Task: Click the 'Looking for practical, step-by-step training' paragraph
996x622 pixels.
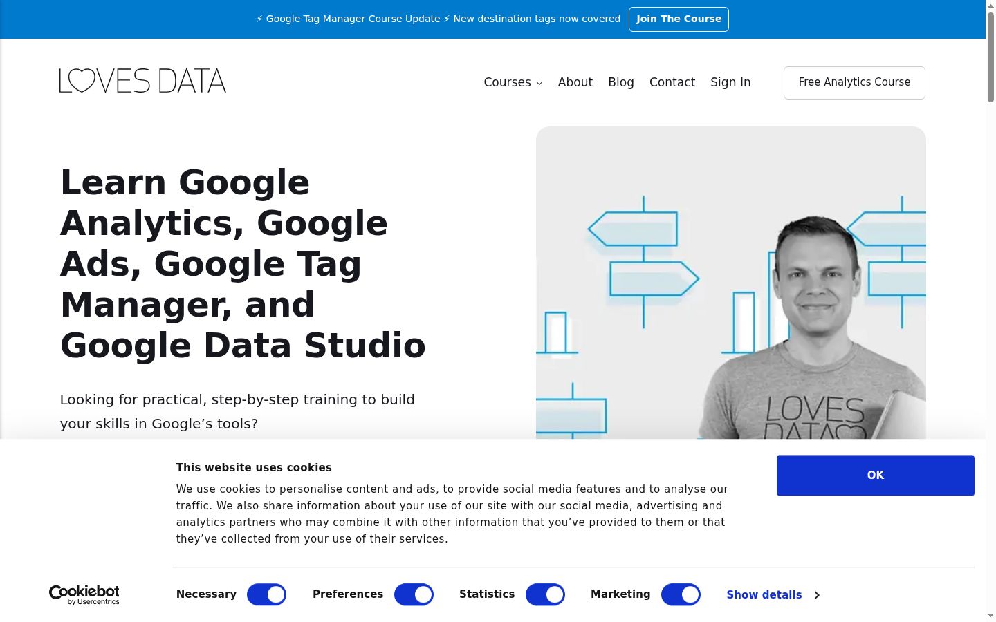Action: coord(237,412)
